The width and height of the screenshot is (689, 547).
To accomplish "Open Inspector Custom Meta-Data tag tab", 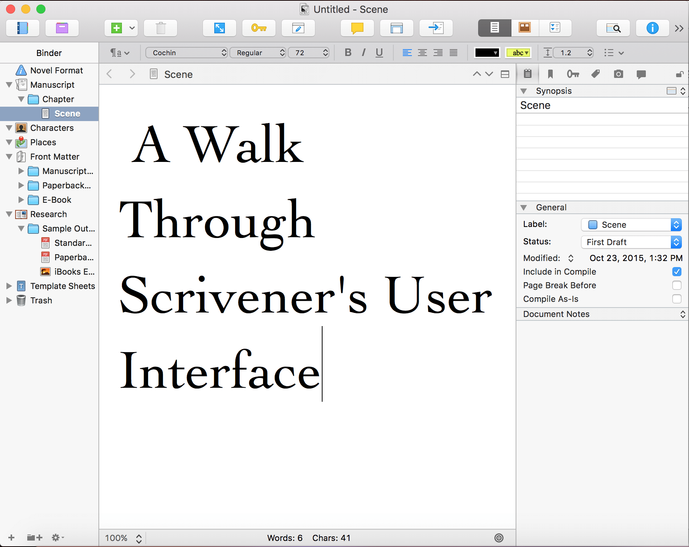I will click(596, 74).
